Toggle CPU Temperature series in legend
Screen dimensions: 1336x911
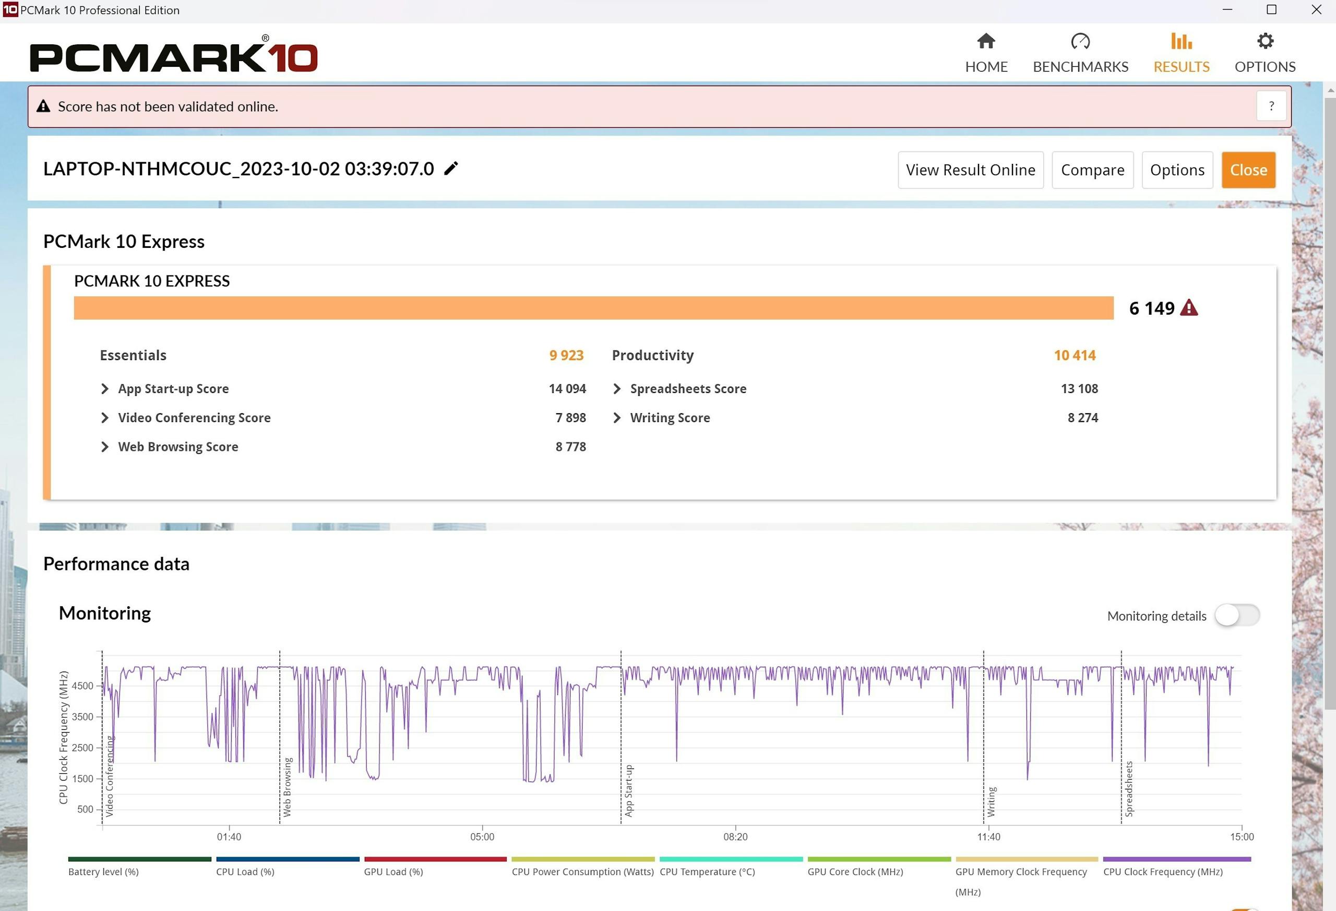(707, 871)
